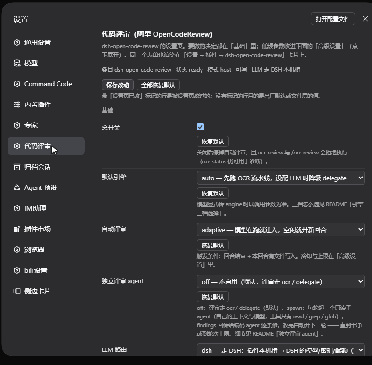Click the 基础 section label
The width and height of the screenshot is (372, 365).
coord(107,110)
